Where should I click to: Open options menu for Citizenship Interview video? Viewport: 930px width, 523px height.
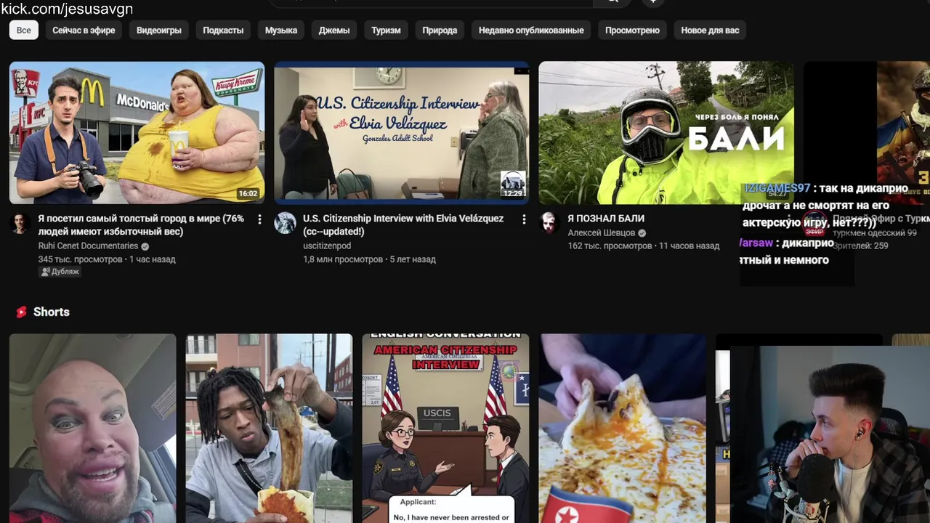coord(524,219)
